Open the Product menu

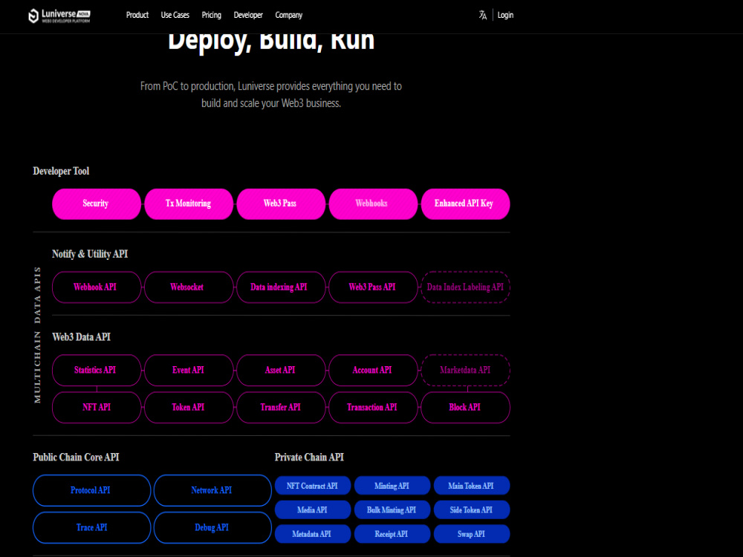(137, 15)
